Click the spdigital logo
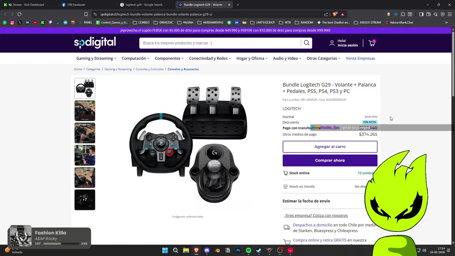This screenshot has height=256, width=455. (95, 43)
